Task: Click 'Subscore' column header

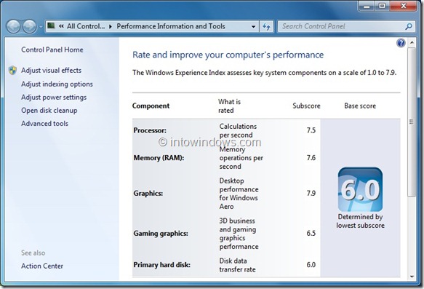Action: (306, 106)
